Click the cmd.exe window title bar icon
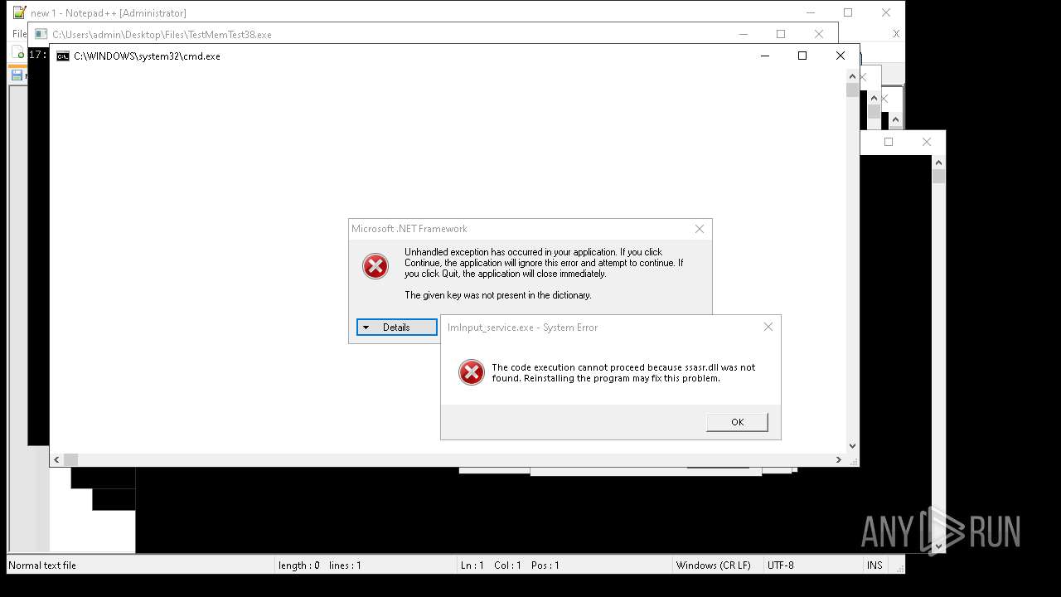The height and width of the screenshot is (597, 1061). coord(63,56)
